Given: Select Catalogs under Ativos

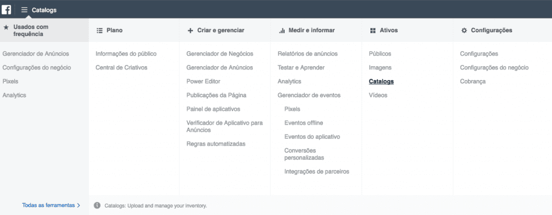Looking at the screenshot, I should [x=381, y=82].
